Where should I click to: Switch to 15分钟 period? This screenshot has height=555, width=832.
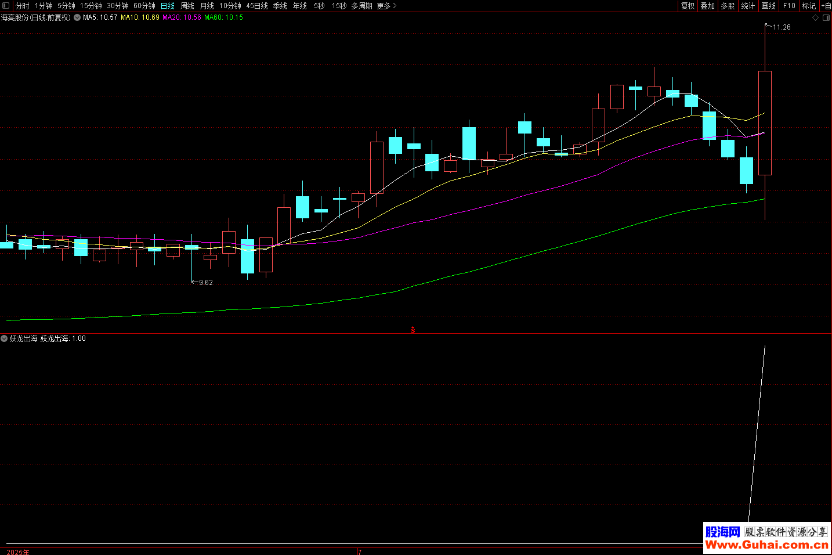coord(91,6)
